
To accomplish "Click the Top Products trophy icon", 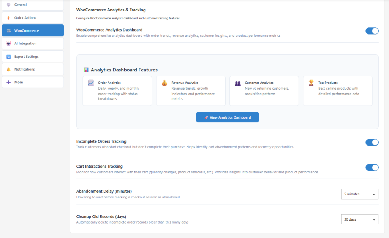I will pyautogui.click(x=311, y=83).
